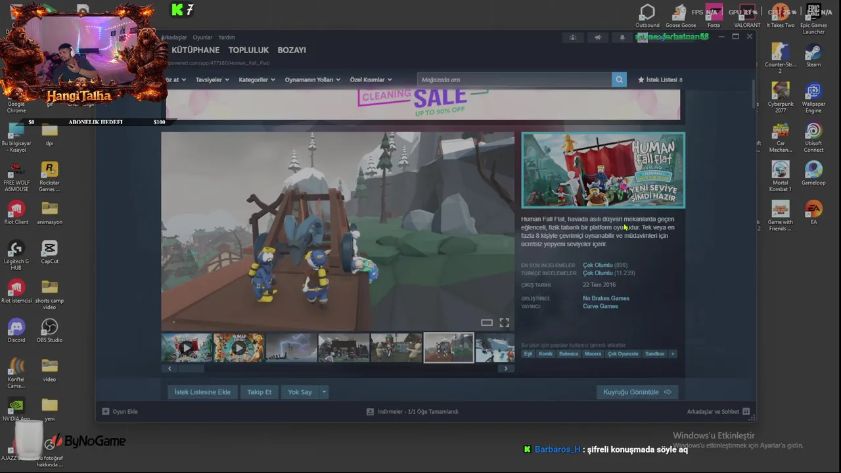The width and height of the screenshot is (841, 473).
Task: Click the thumbnail strip scrollbar handle
Action: (191, 369)
